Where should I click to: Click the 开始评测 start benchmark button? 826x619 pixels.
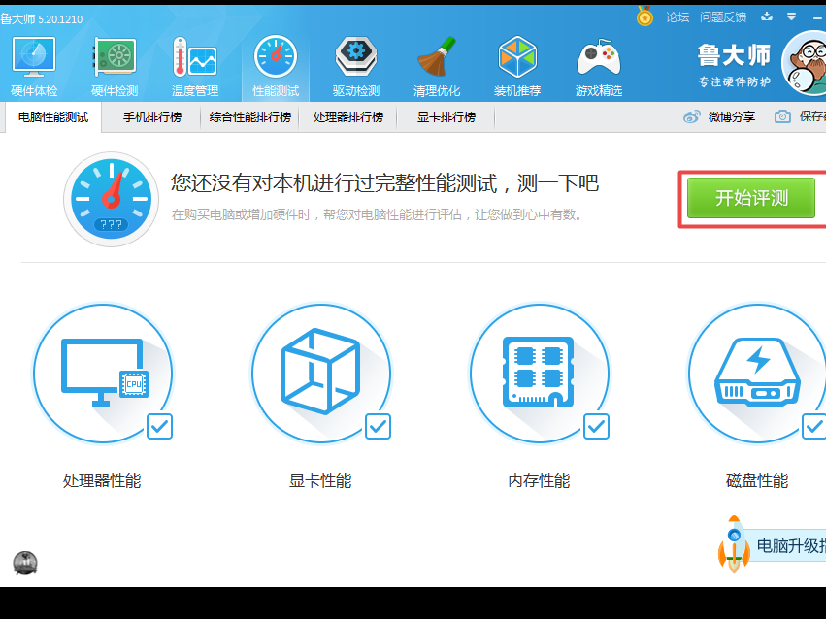pos(751,198)
